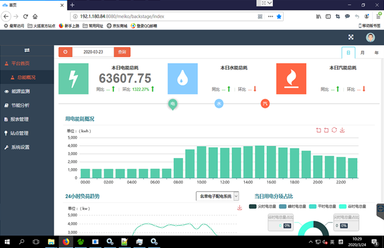Open the browser library icon
This screenshot has height=248, width=384.
(318, 16)
